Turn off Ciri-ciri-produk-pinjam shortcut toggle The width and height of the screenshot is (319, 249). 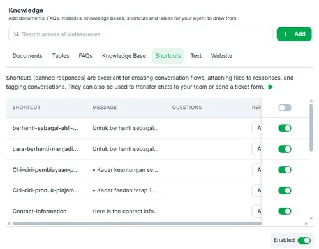tap(285, 190)
